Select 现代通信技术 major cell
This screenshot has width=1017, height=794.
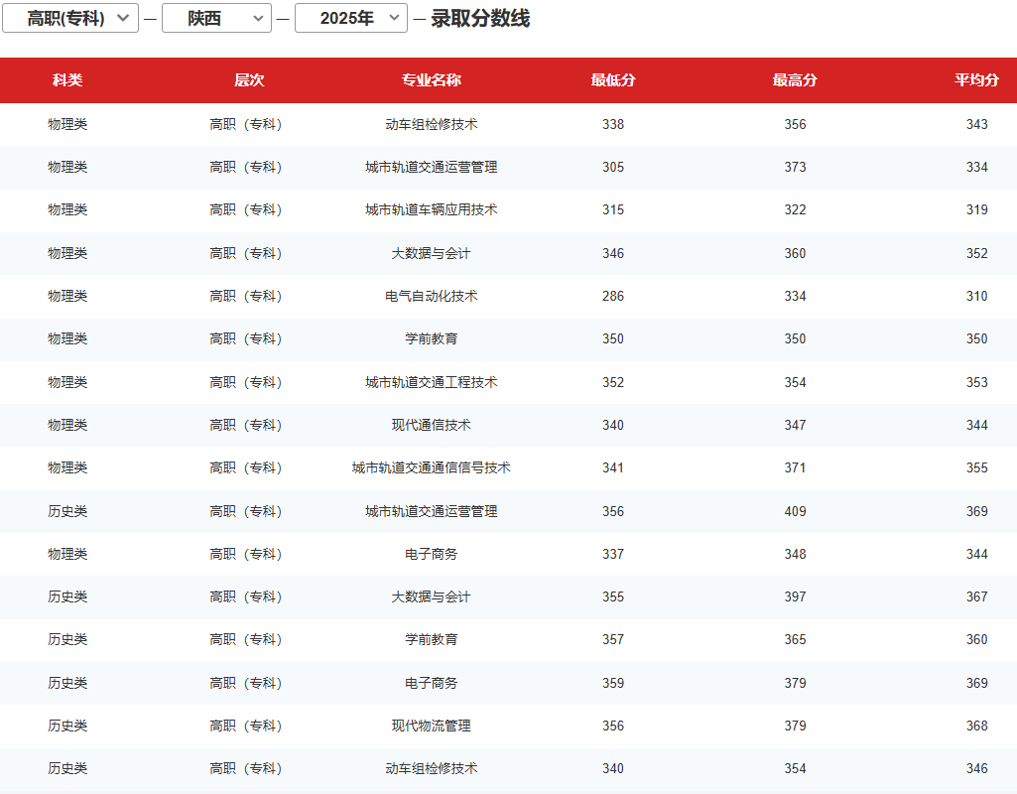[x=432, y=426]
